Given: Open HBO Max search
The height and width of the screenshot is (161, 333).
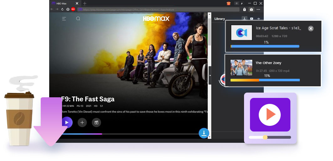Looking at the screenshot, I should [x=78, y=19].
